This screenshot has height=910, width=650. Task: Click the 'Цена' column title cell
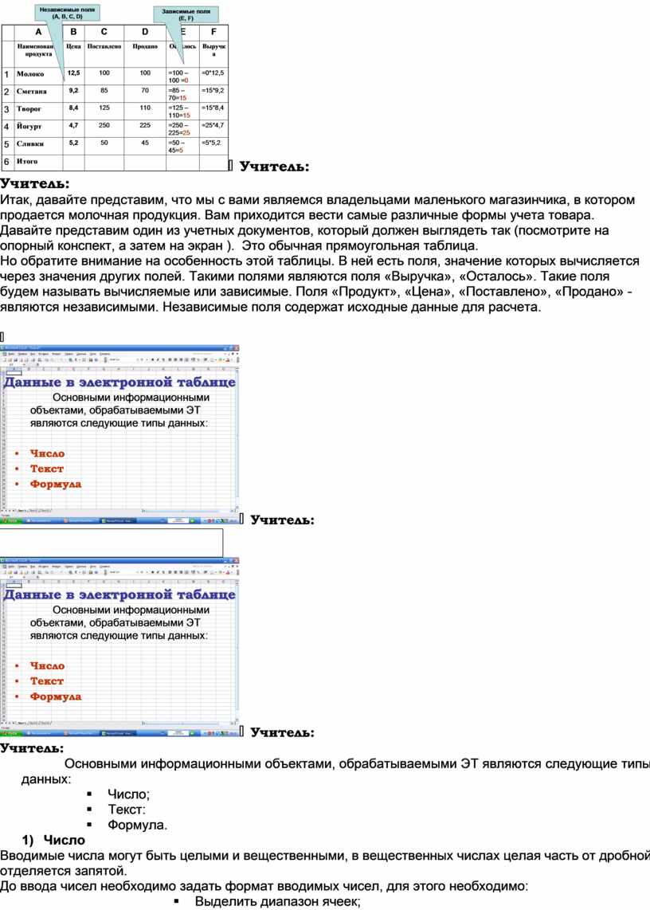click(74, 53)
